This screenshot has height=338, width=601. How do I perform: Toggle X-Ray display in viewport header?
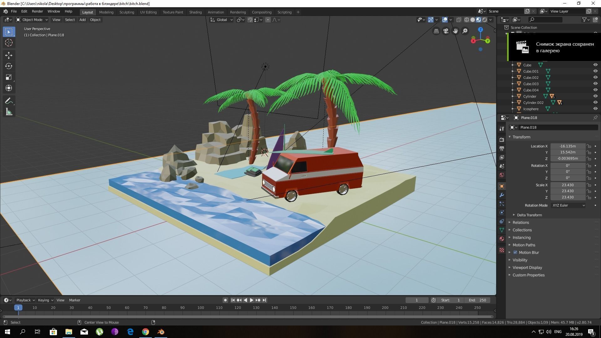pos(459,20)
